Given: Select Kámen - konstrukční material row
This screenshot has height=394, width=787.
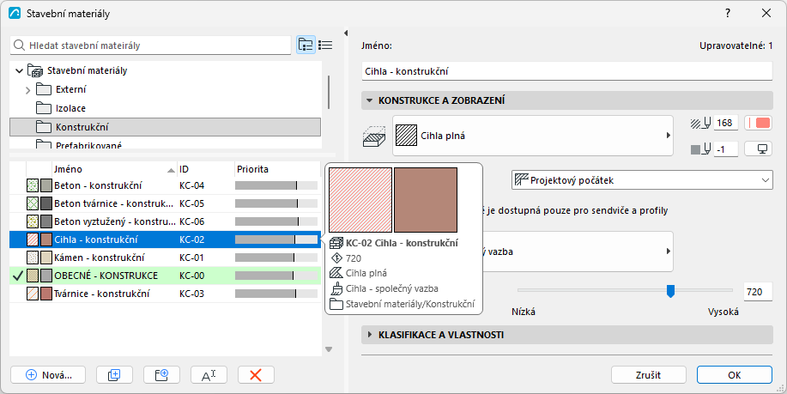Looking at the screenshot, I should tap(165, 258).
